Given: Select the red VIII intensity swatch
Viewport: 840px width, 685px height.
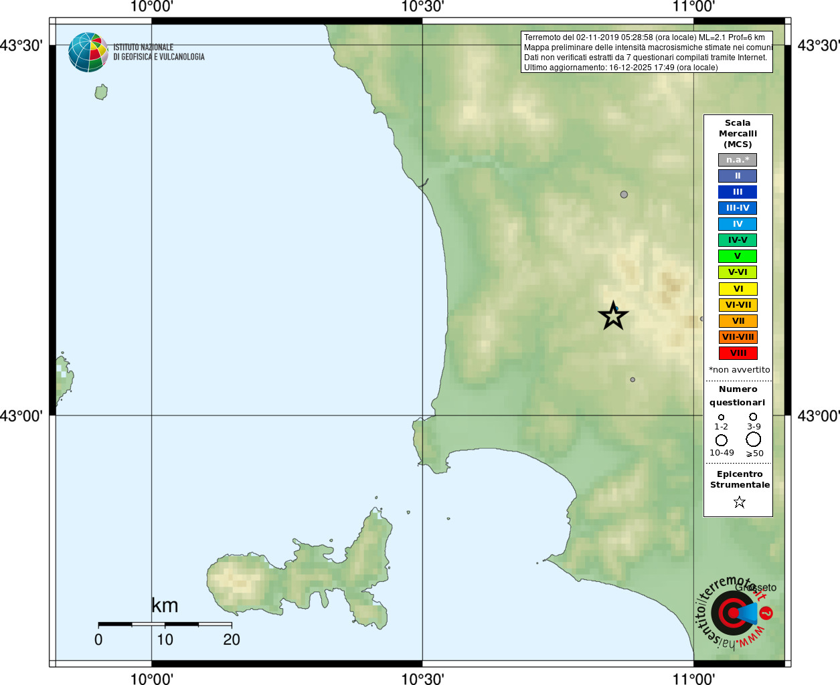Looking at the screenshot, I should 738,353.
